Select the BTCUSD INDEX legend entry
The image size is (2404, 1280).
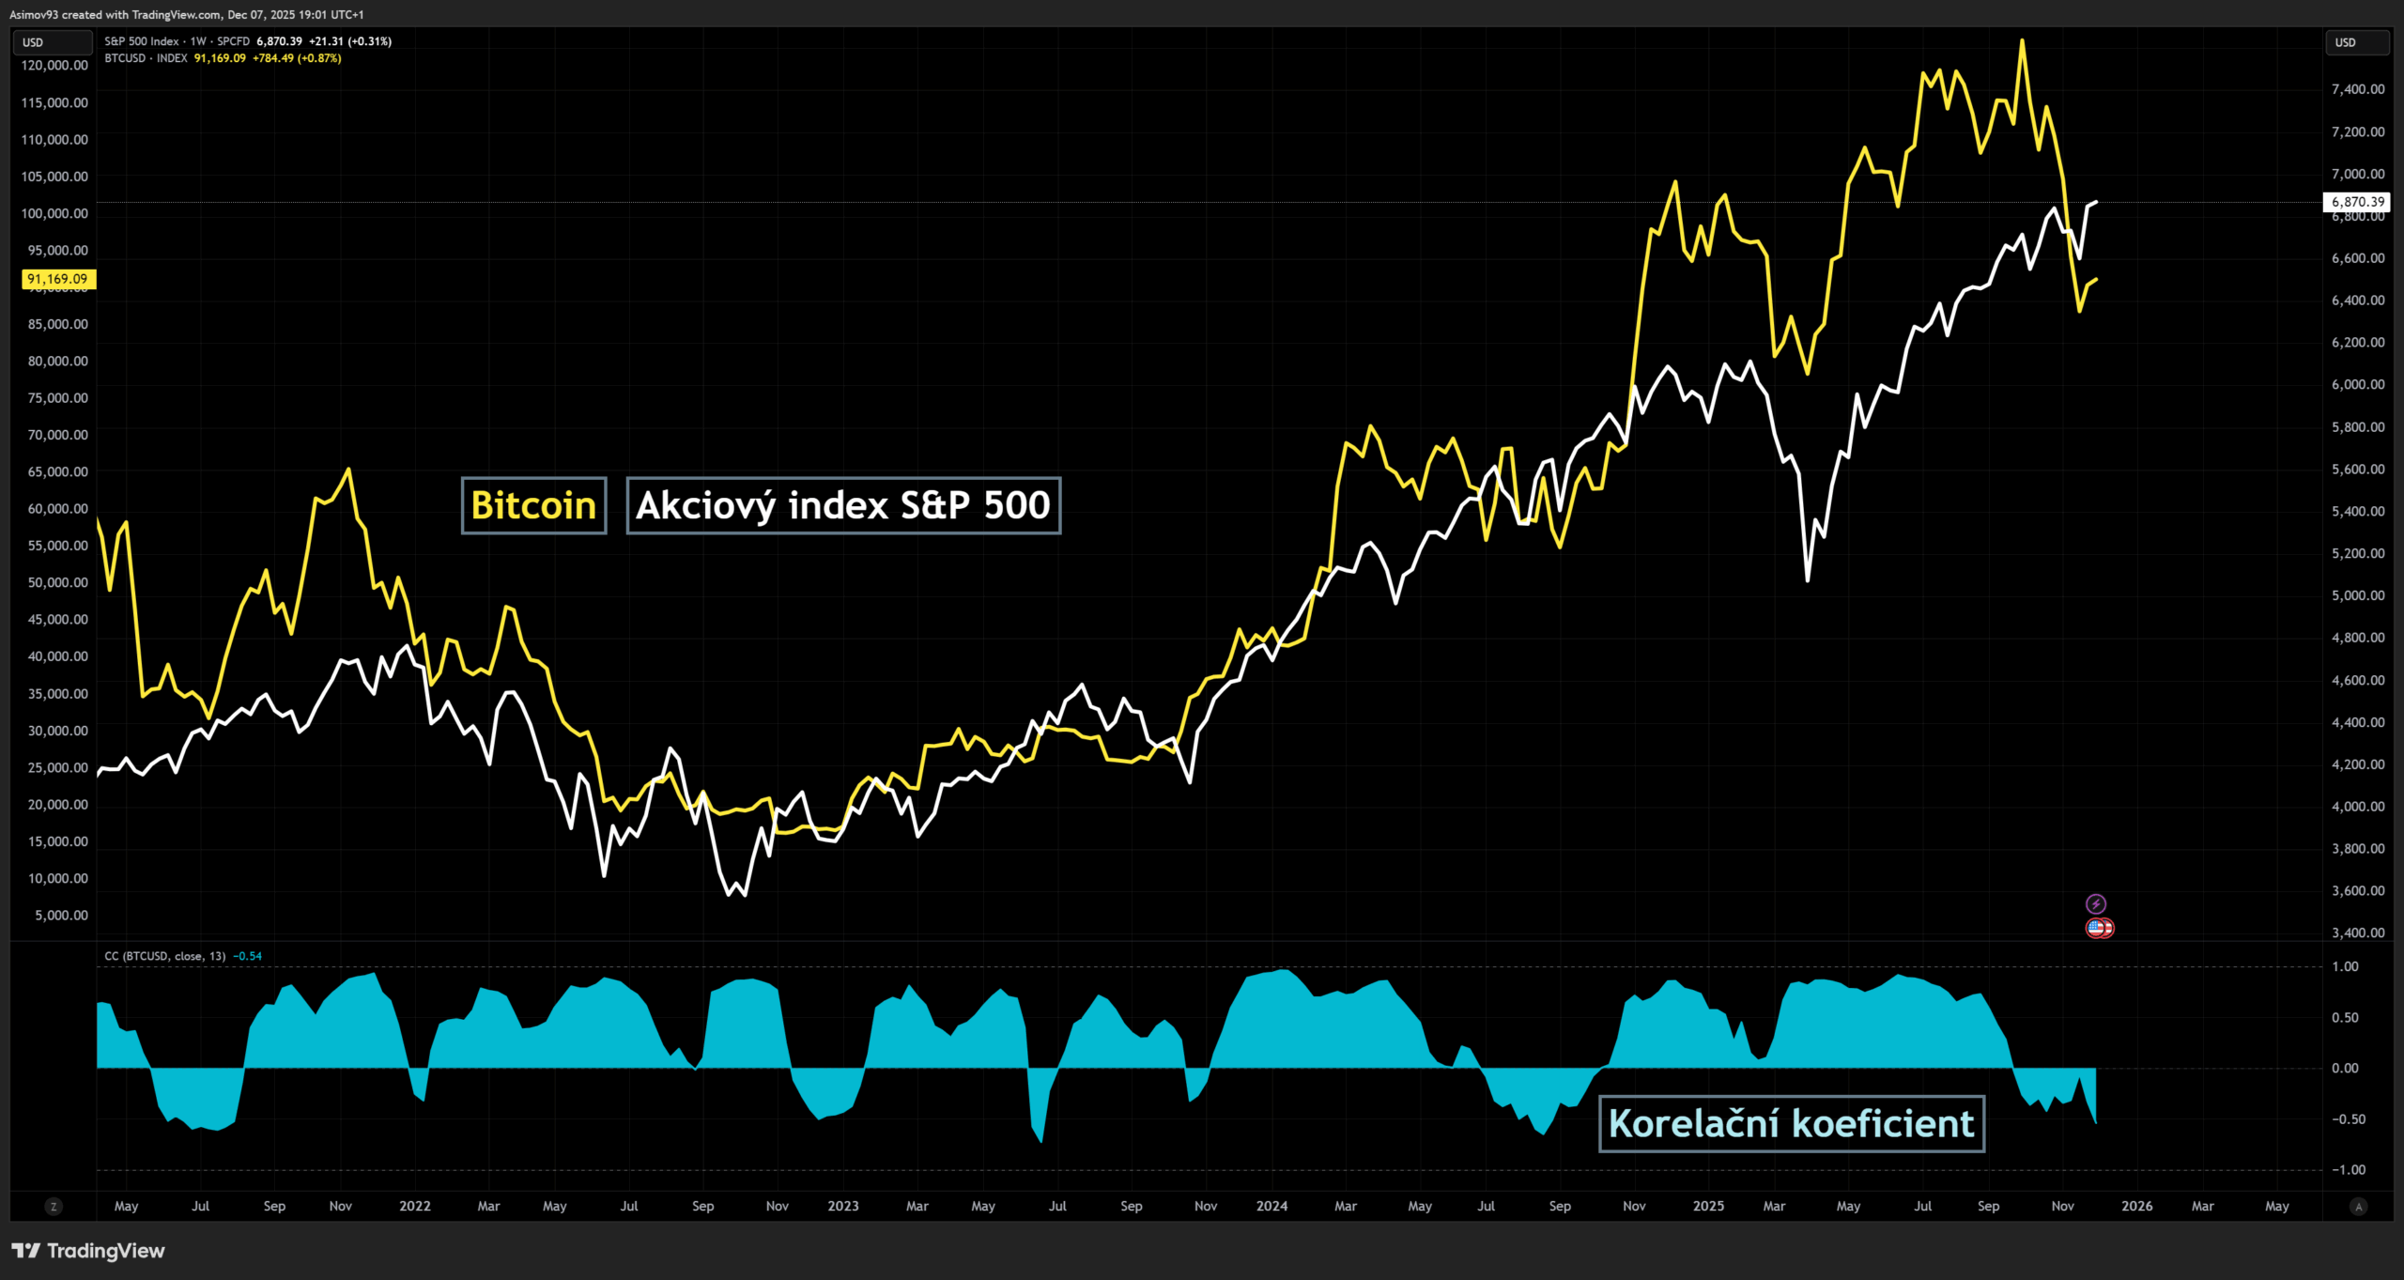[146, 58]
